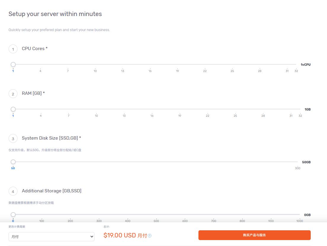Choose 200 on Additional Storage scale

[x=70, y=221]
